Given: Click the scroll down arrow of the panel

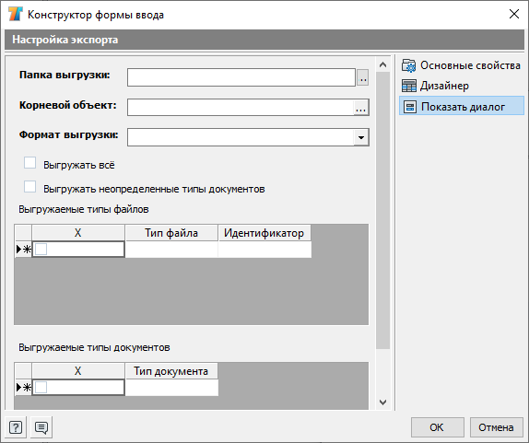Looking at the screenshot, I should [x=382, y=402].
